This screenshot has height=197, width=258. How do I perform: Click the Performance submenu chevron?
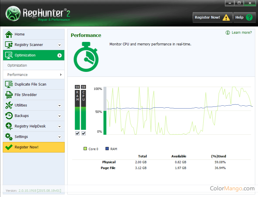coord(61,74)
